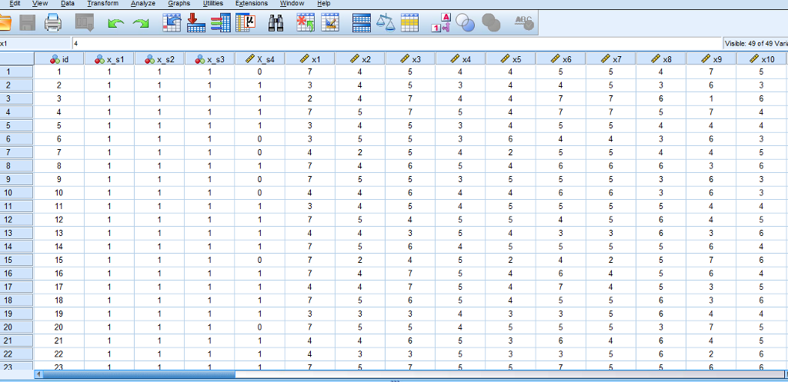Open the Utilities menu
The height and width of the screenshot is (382, 788).
(x=213, y=4)
